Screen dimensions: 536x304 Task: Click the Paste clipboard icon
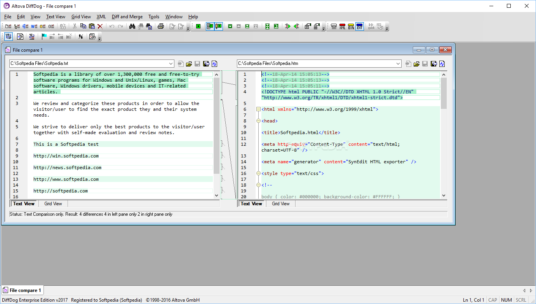(92, 26)
